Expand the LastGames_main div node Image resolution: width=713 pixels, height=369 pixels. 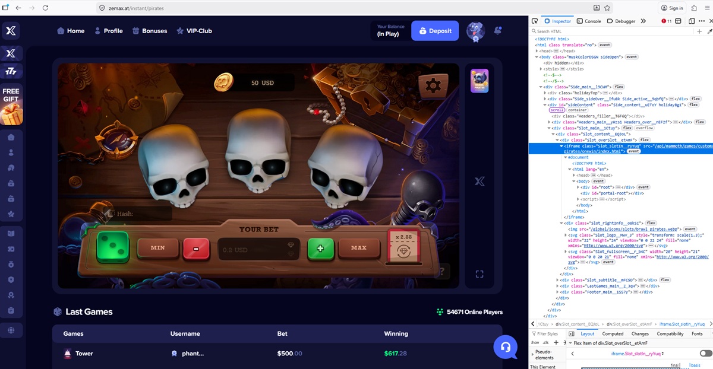click(558, 285)
